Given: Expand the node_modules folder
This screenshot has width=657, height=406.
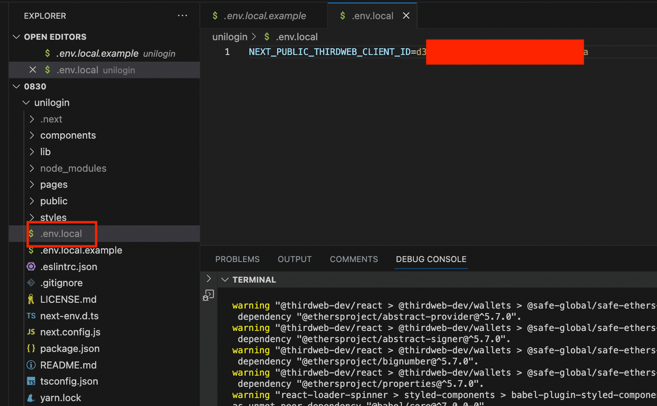Looking at the screenshot, I should (32, 168).
